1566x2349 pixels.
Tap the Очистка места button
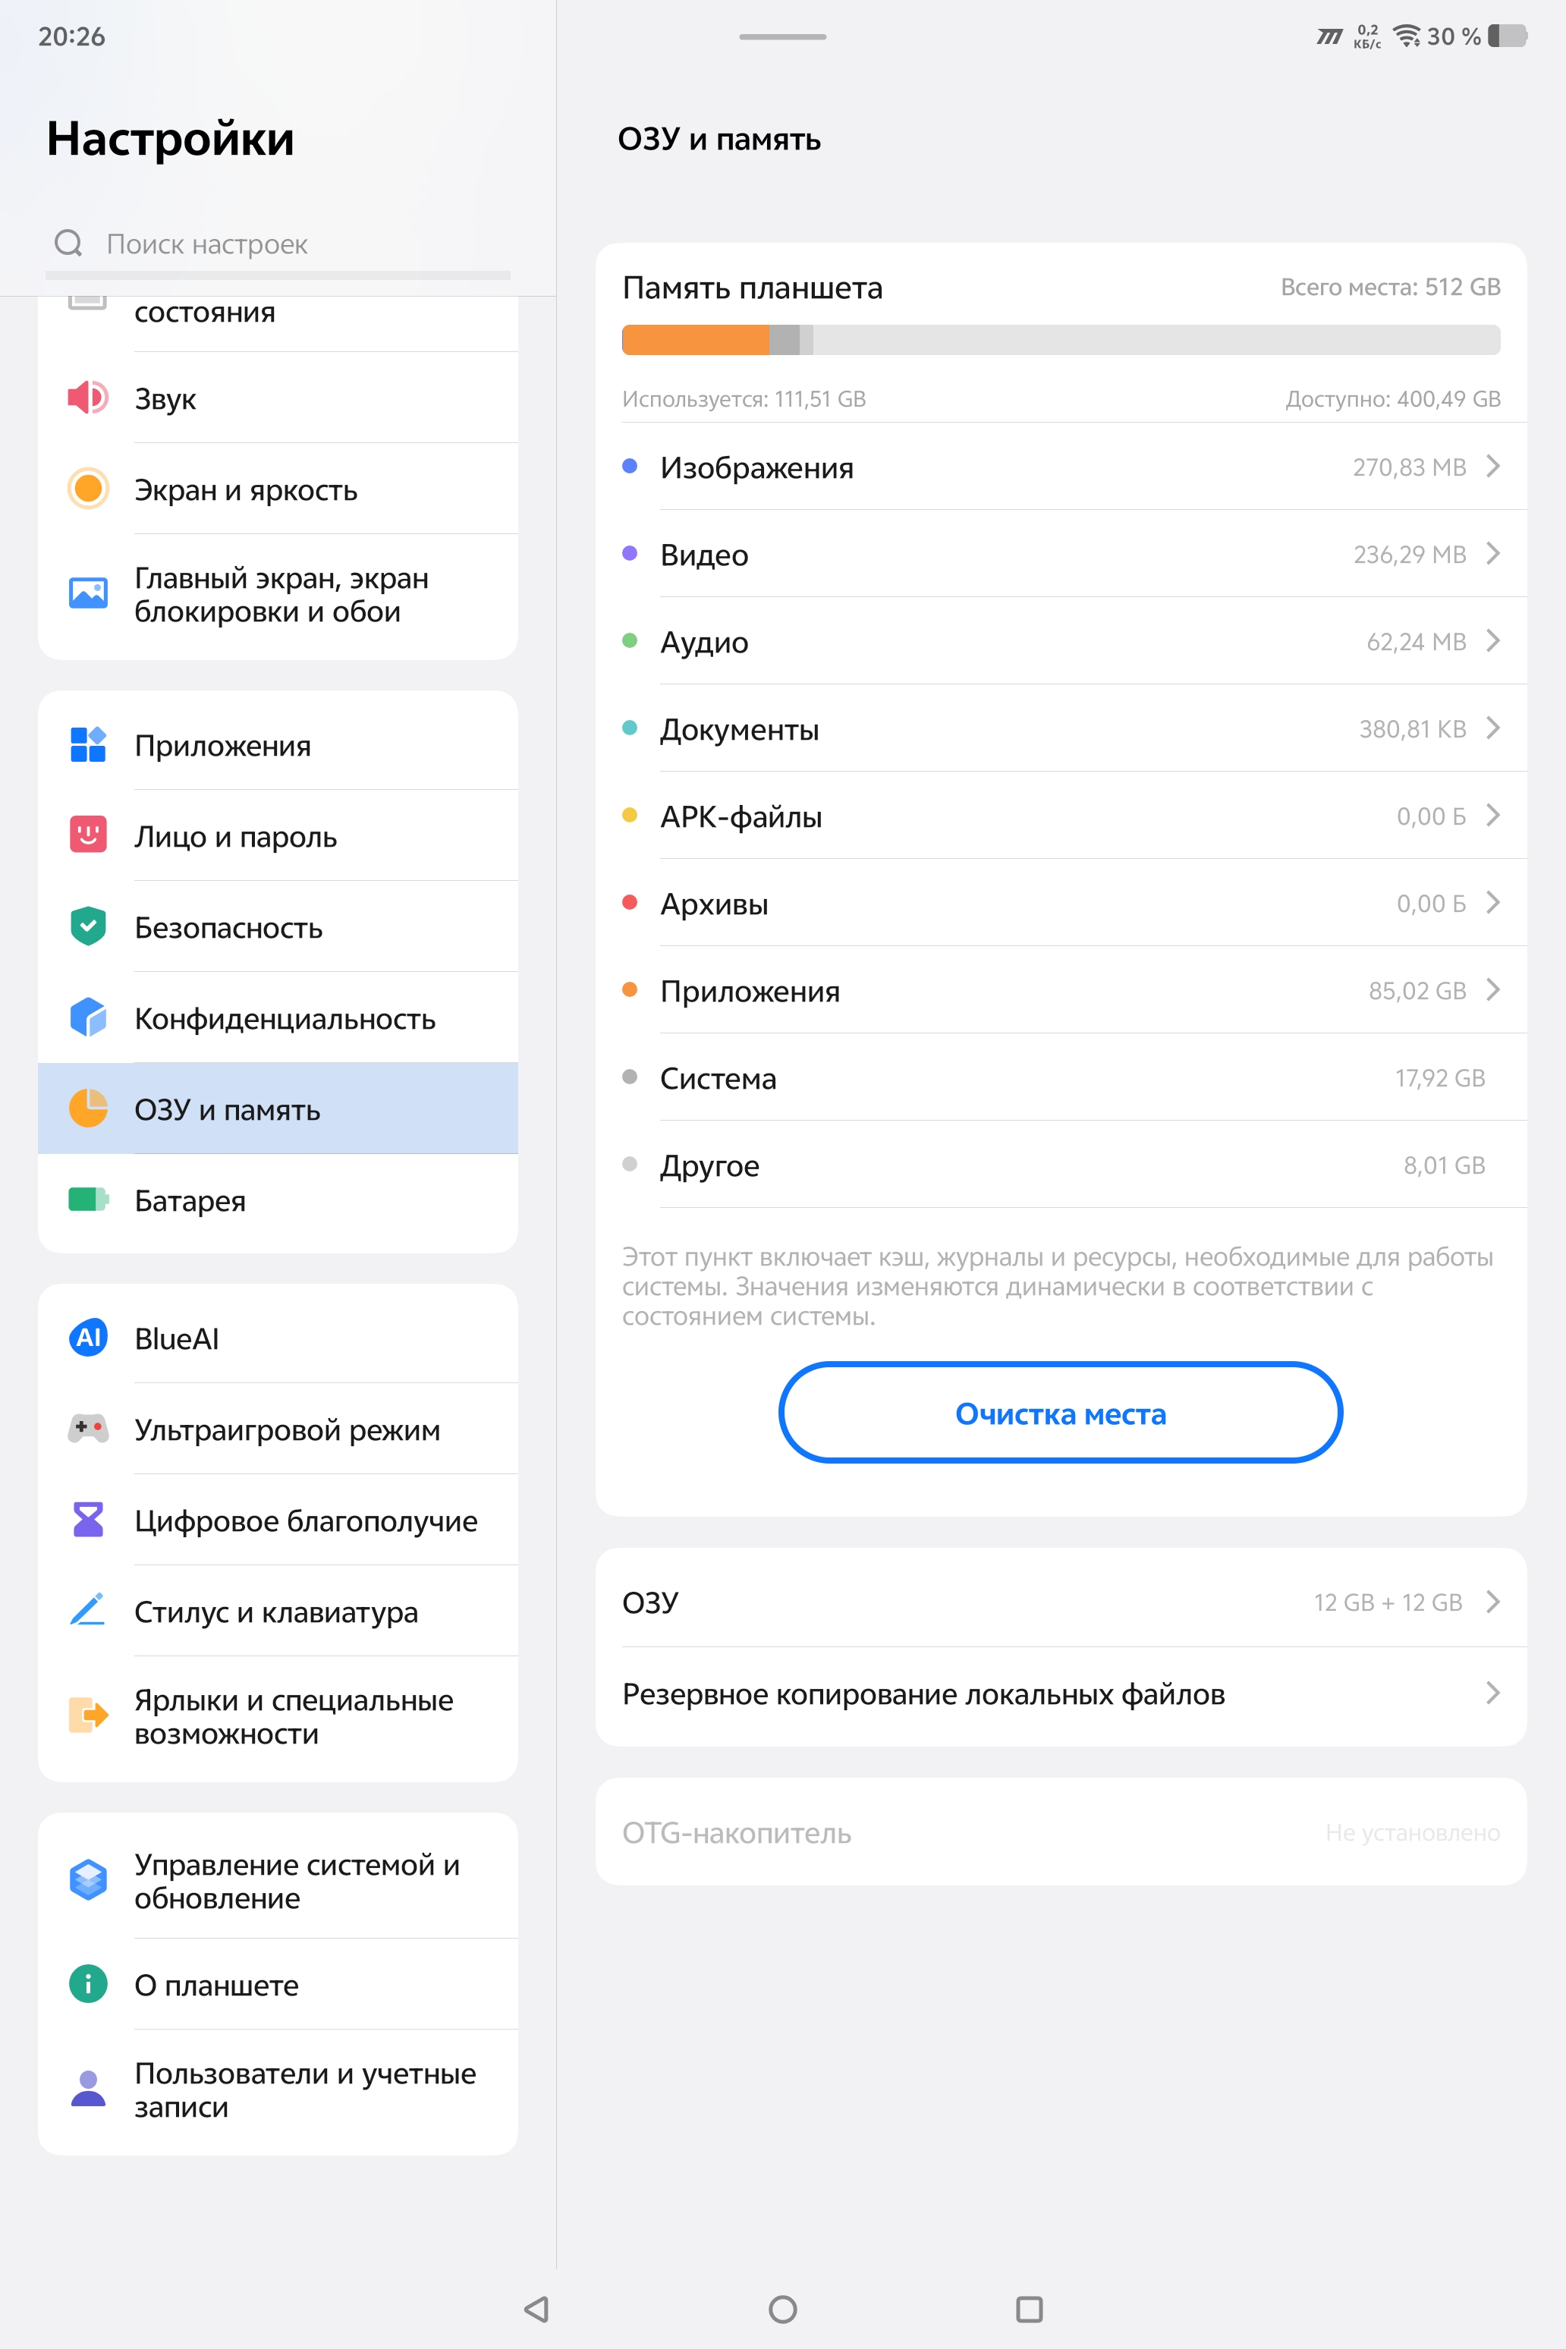coord(1061,1413)
